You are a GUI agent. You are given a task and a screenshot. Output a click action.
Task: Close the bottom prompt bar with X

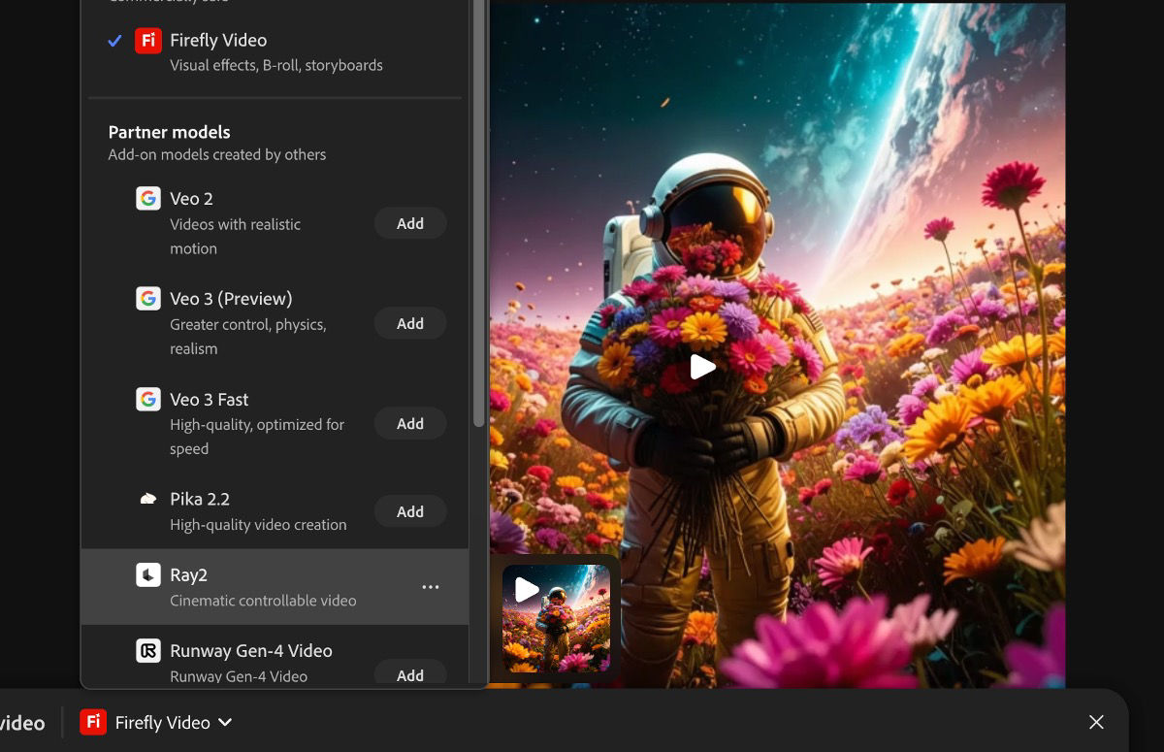pyautogui.click(x=1096, y=722)
